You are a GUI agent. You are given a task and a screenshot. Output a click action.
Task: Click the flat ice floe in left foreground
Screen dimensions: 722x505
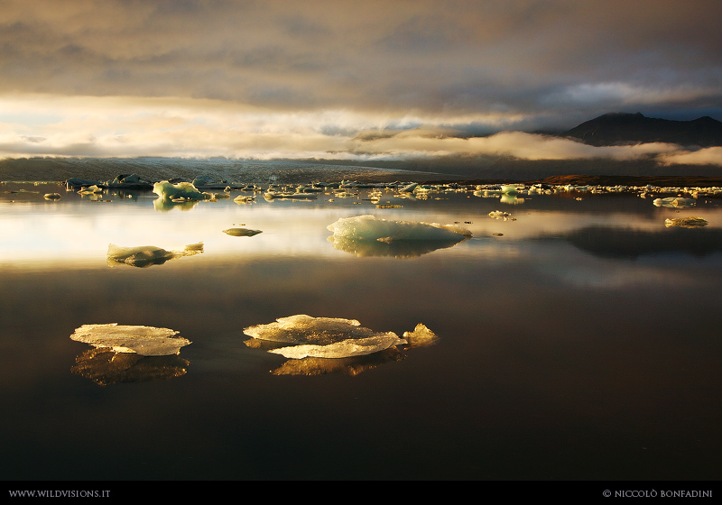(131, 339)
